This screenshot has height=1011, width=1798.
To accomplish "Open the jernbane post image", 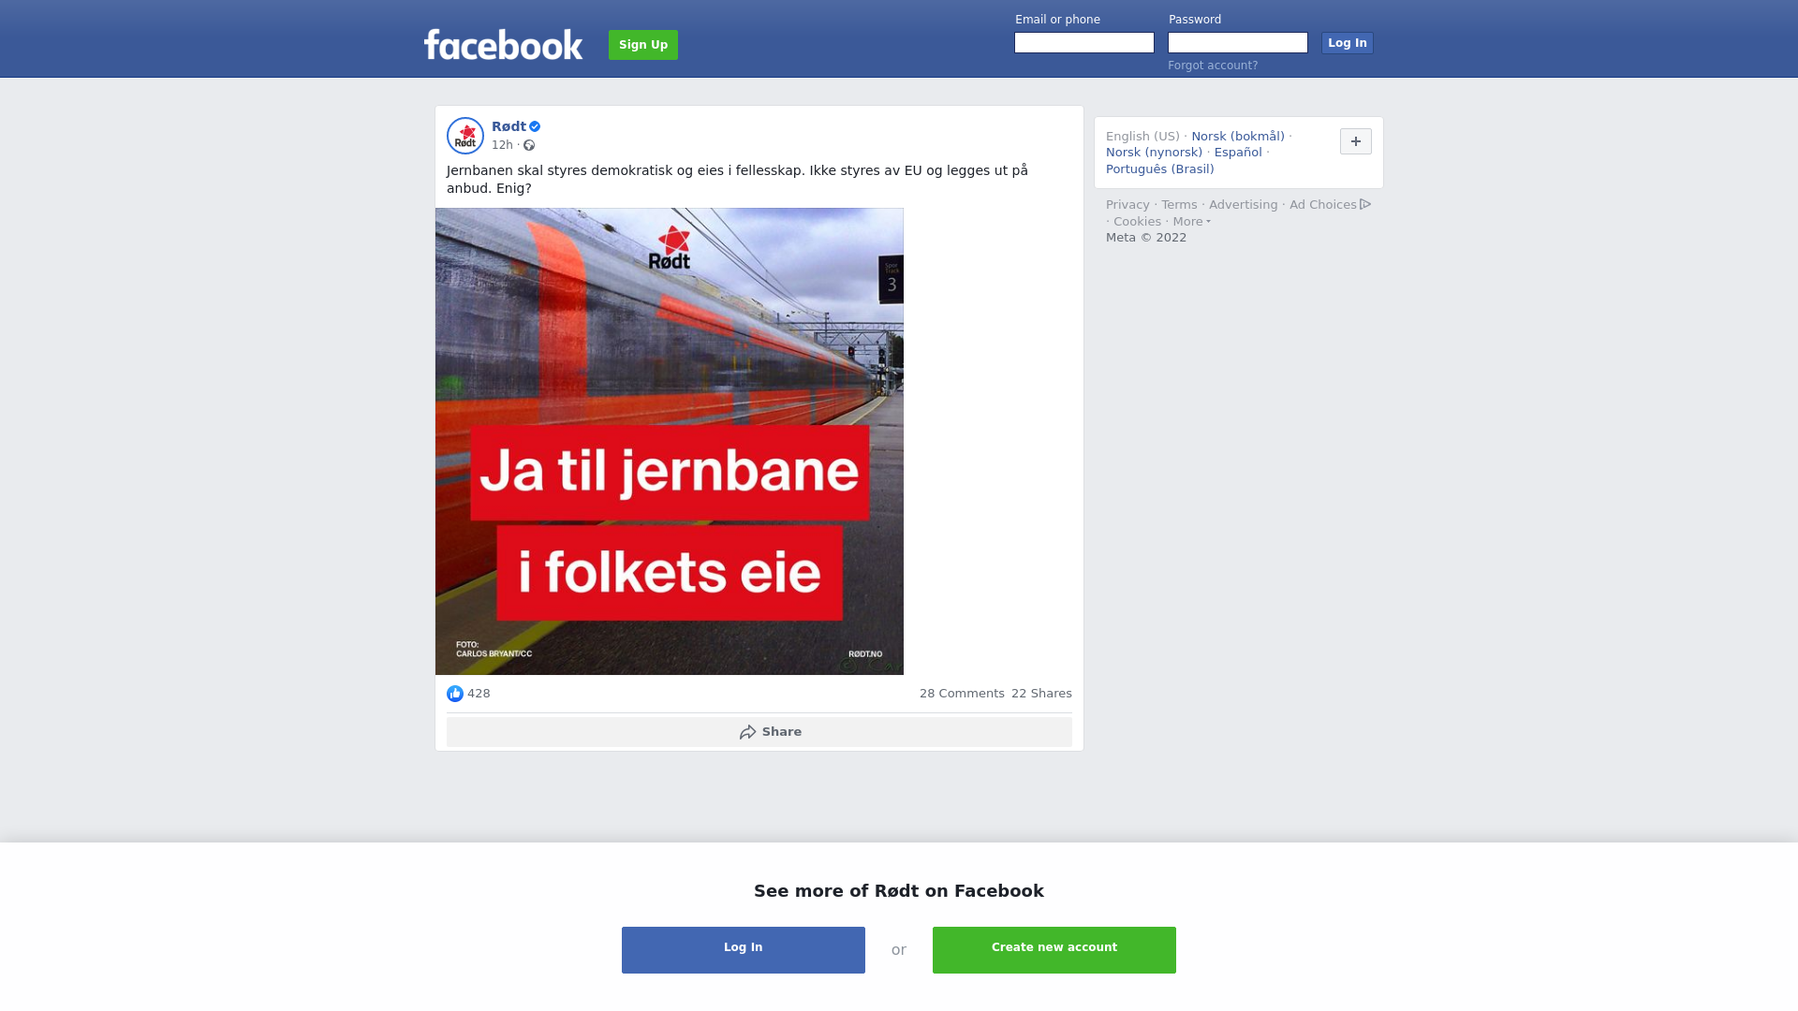I will click(670, 441).
